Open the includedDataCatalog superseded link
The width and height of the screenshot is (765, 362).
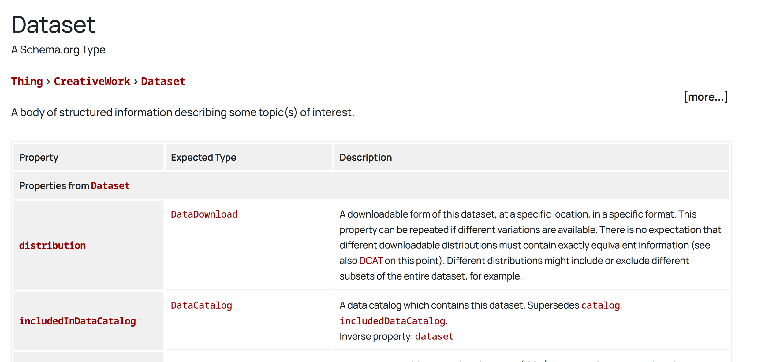[x=392, y=321]
